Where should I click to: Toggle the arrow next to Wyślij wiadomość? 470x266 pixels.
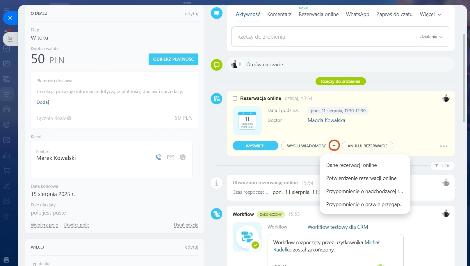coord(334,146)
